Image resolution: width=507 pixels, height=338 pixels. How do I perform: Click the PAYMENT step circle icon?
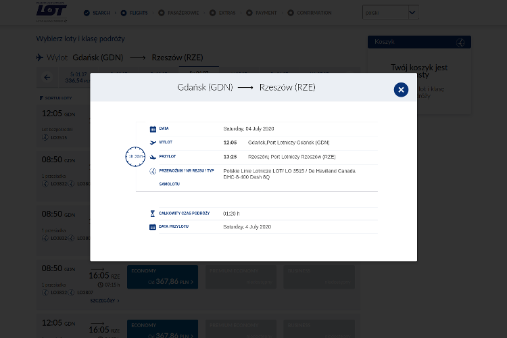pos(249,13)
